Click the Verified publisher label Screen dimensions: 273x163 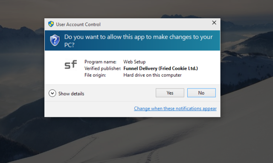click(x=102, y=69)
